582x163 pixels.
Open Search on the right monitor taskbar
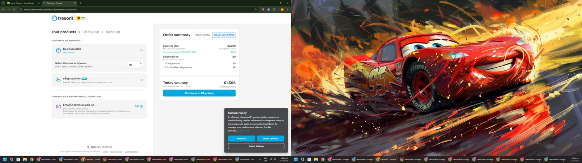(x=303, y=159)
